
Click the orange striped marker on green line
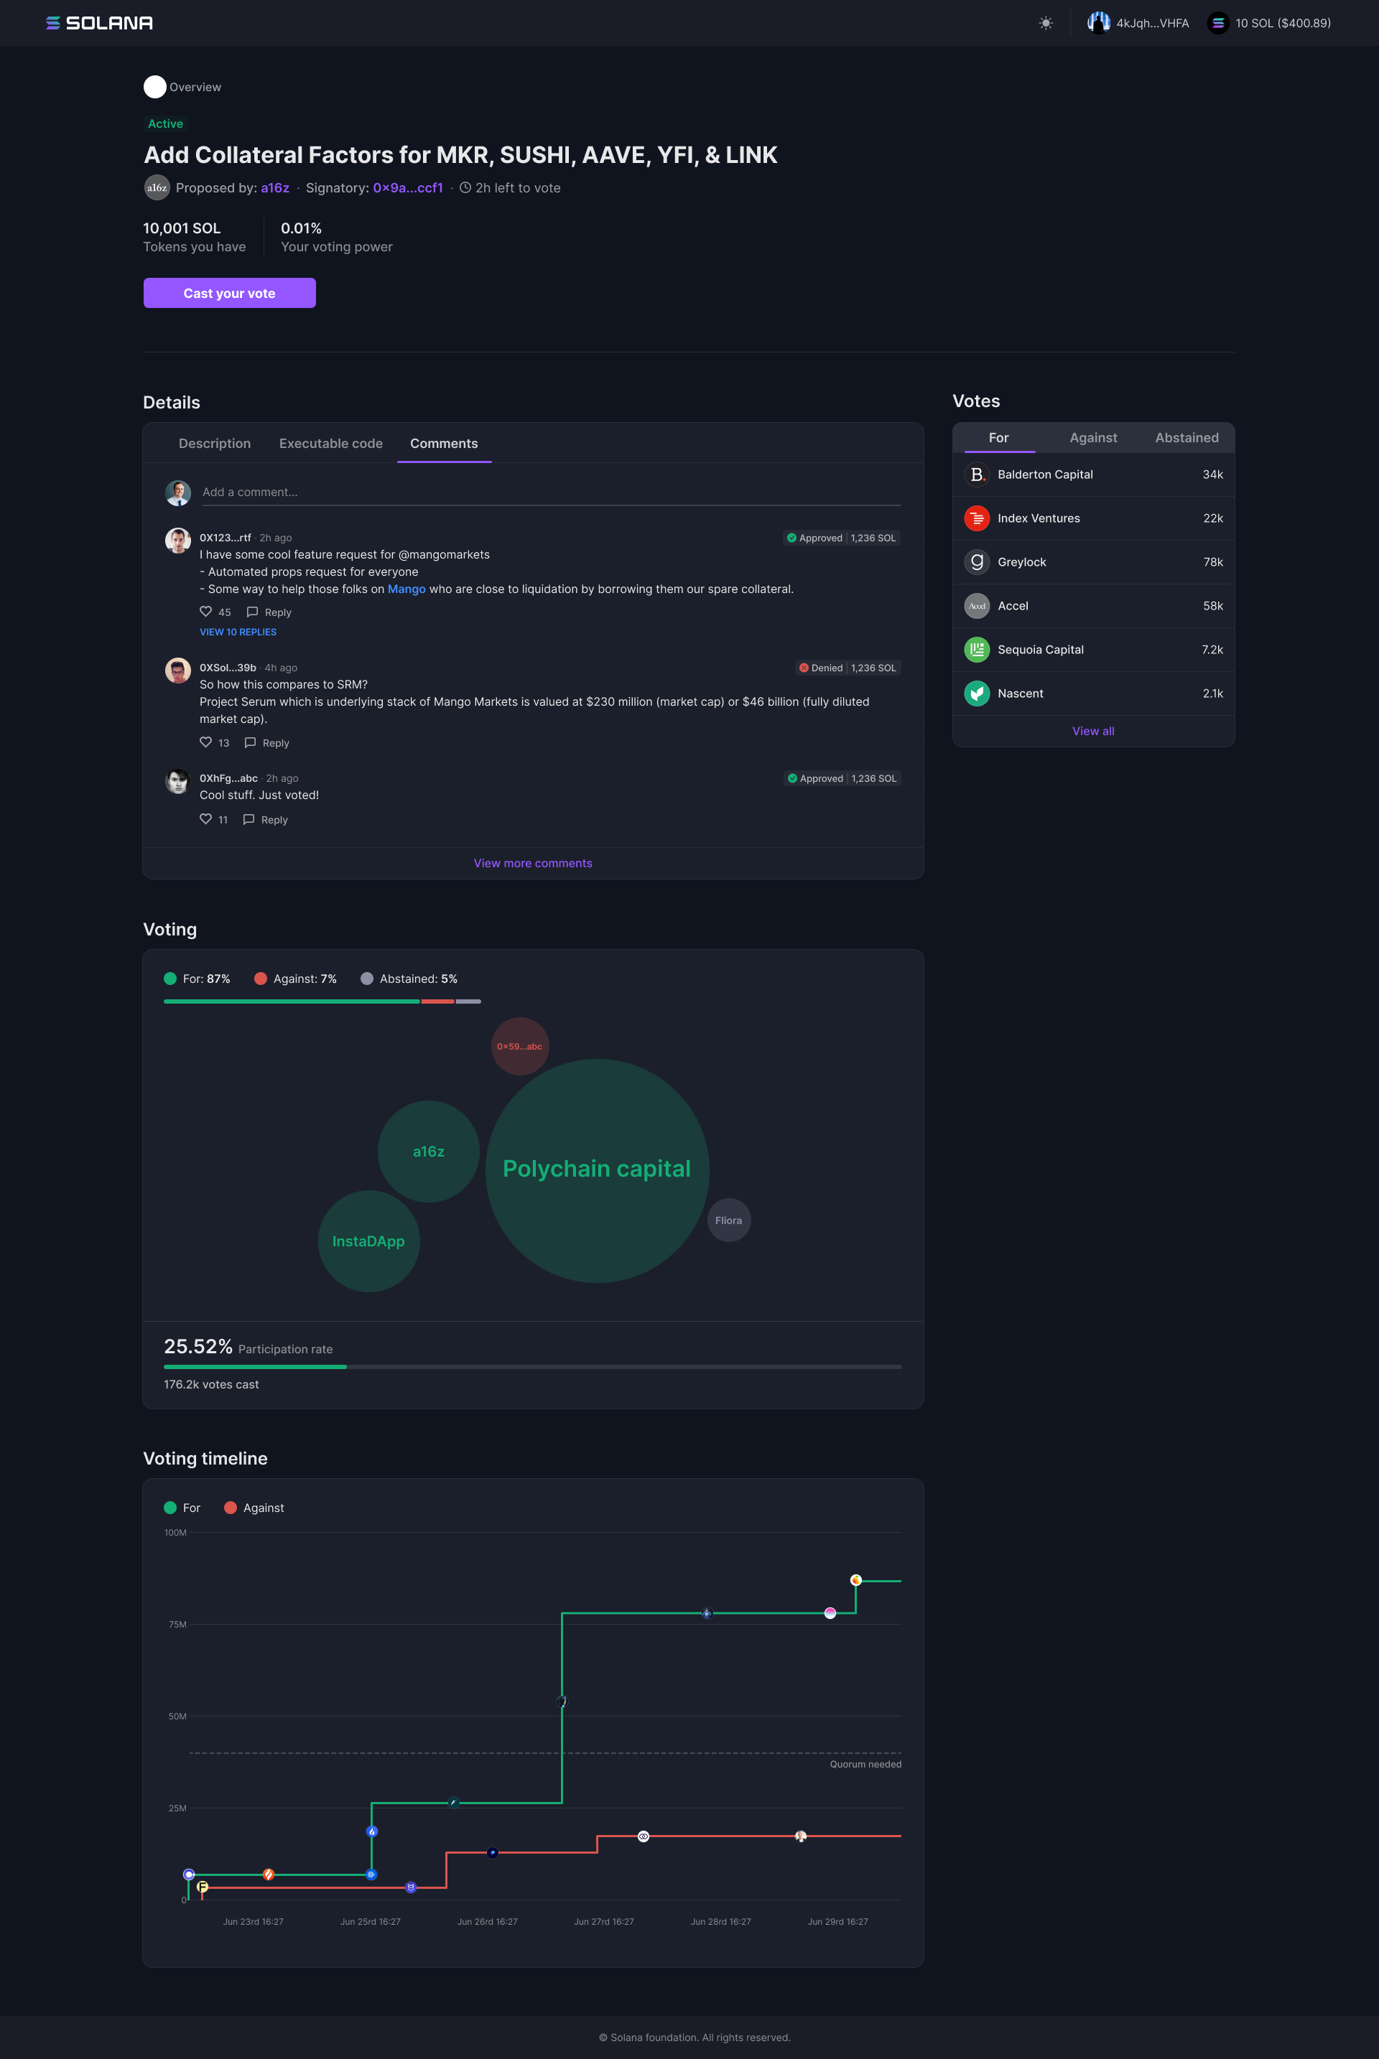point(268,1874)
